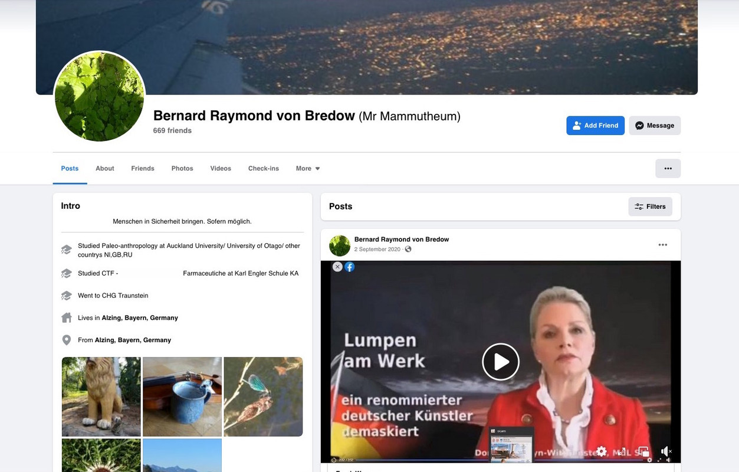Send a message via Message button

pos(655,125)
